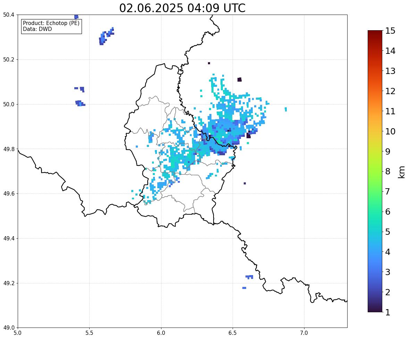Click the colorbar tick label 3
409x339 pixels.
click(387, 272)
